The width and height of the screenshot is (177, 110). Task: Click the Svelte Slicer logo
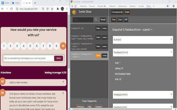[74, 12]
